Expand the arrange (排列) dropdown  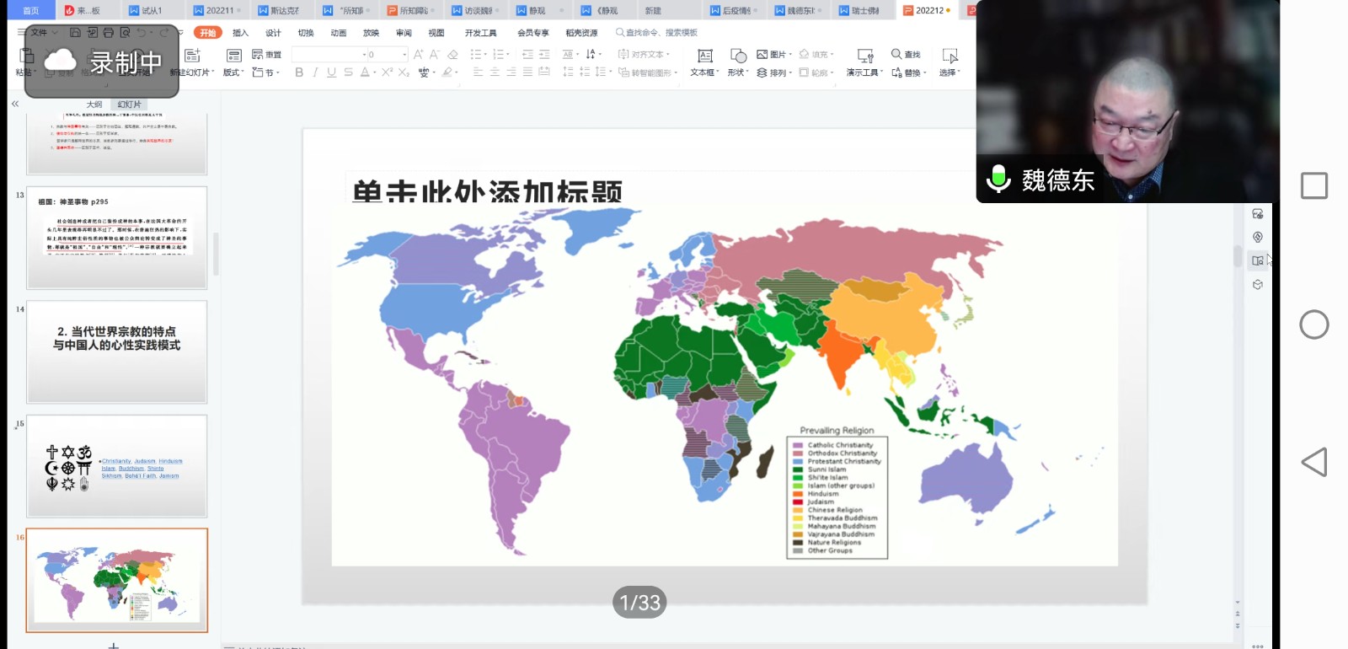[x=789, y=73]
